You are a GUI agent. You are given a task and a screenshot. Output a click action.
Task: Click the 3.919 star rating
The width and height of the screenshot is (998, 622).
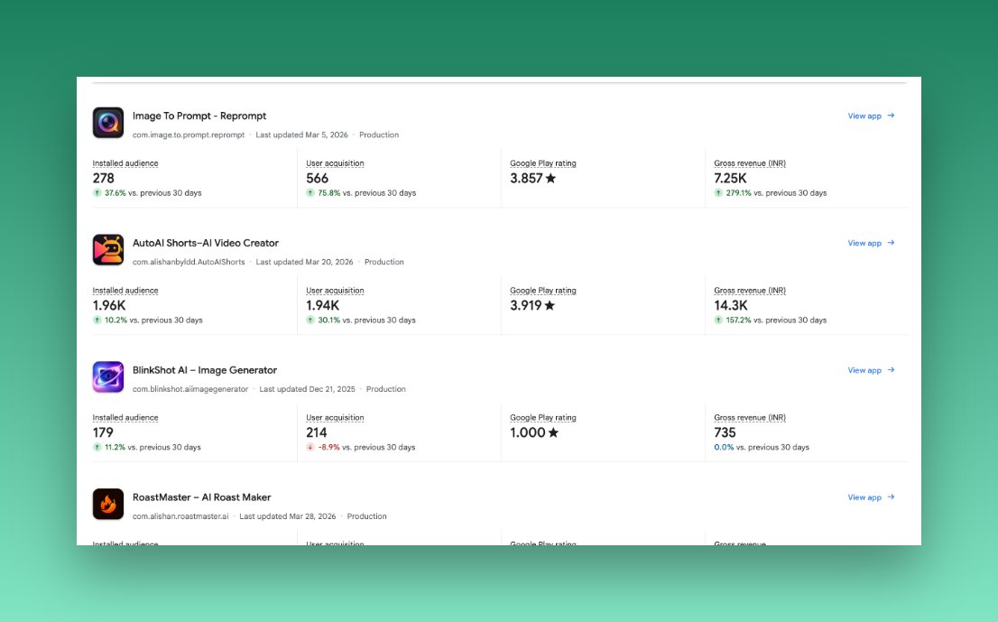(x=532, y=306)
